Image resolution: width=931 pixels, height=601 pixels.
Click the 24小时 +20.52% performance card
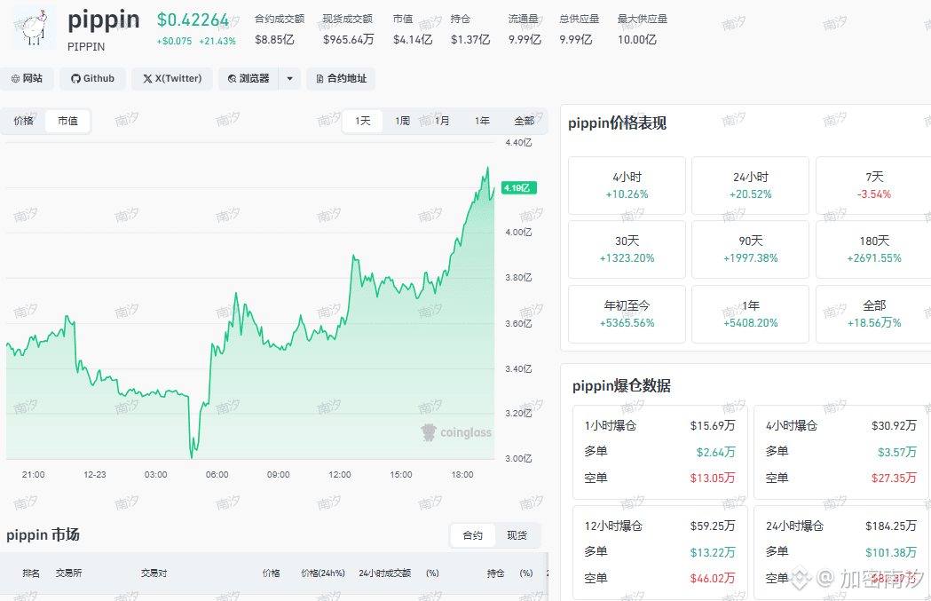(x=751, y=186)
